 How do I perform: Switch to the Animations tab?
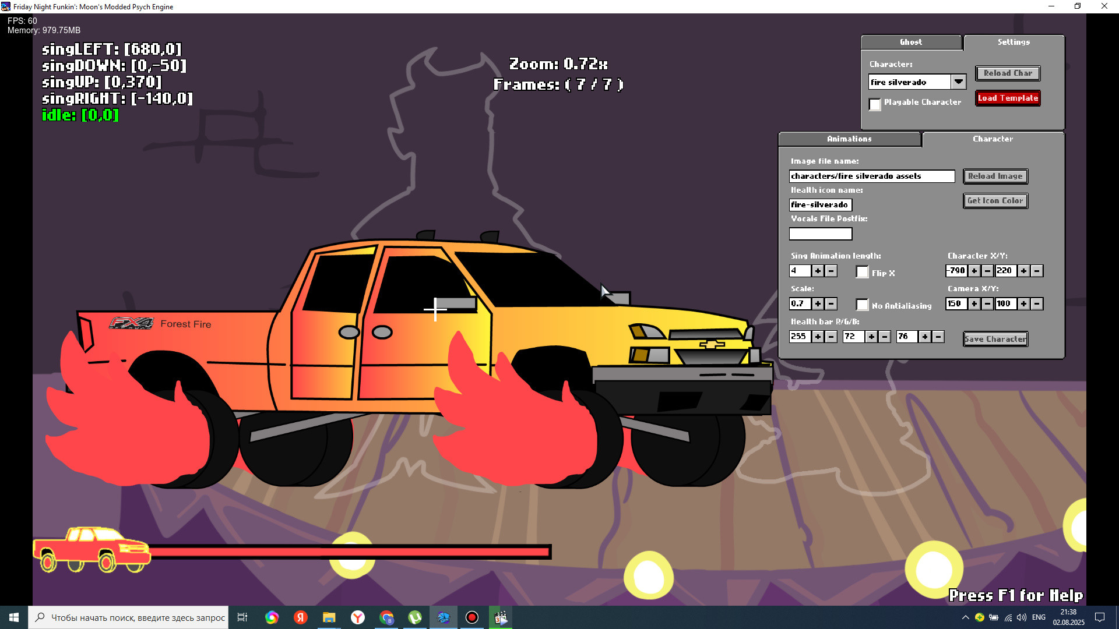[x=849, y=139]
